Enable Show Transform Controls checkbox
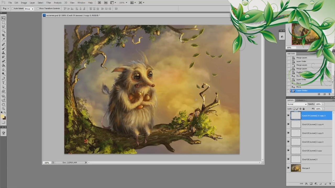This screenshot has height=188, width=335. (x=38, y=9)
